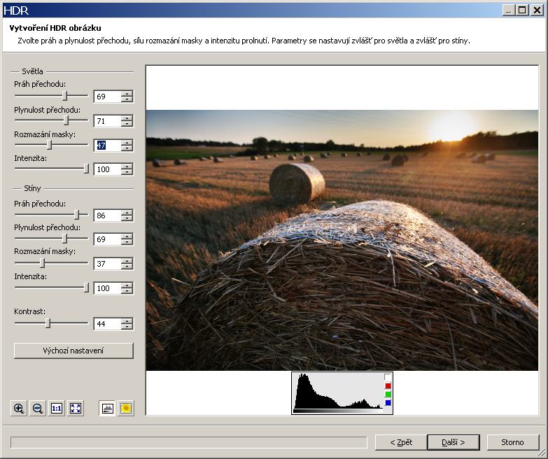
Task: Click the Výchozí nastavení button
Action: pos(73,351)
